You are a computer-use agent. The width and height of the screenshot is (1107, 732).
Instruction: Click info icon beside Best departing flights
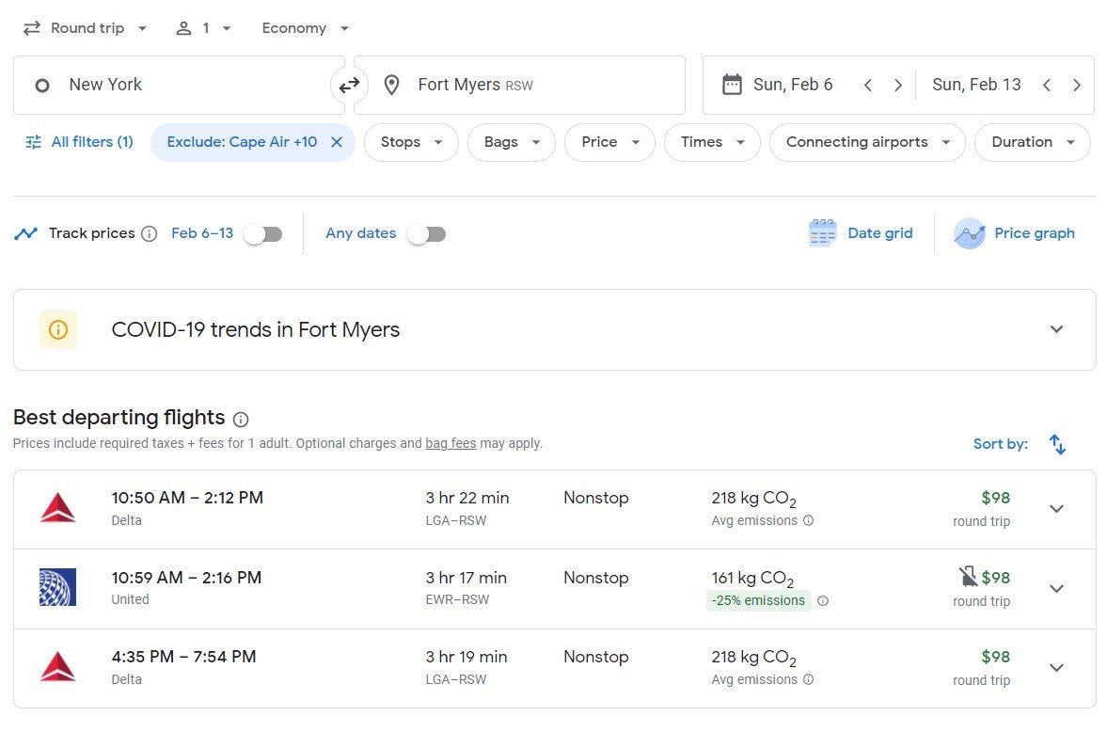pos(241,419)
